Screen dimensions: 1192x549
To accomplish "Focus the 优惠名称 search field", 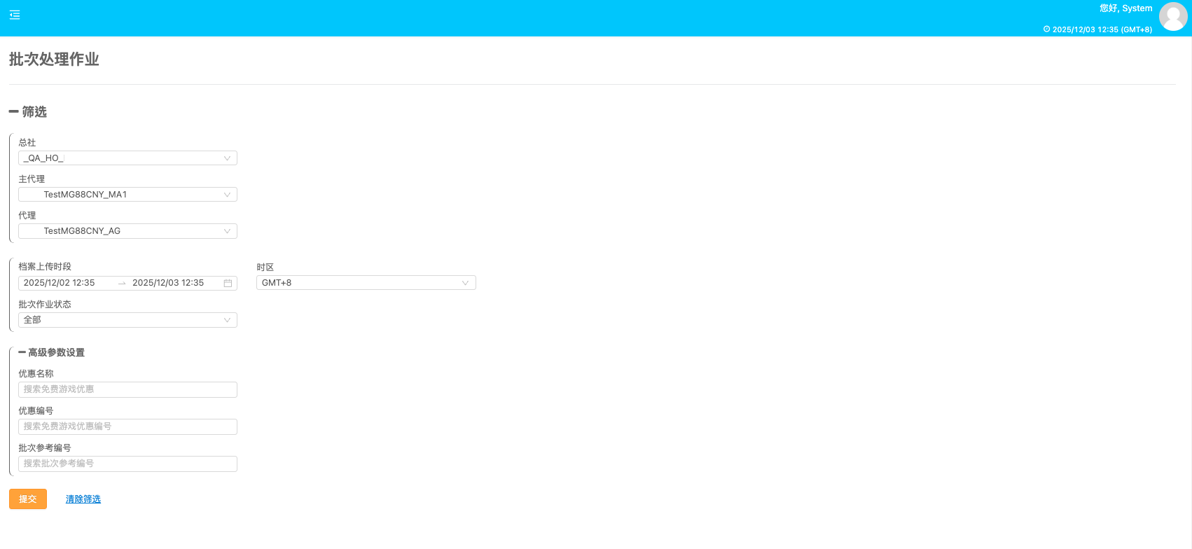I will (127, 389).
